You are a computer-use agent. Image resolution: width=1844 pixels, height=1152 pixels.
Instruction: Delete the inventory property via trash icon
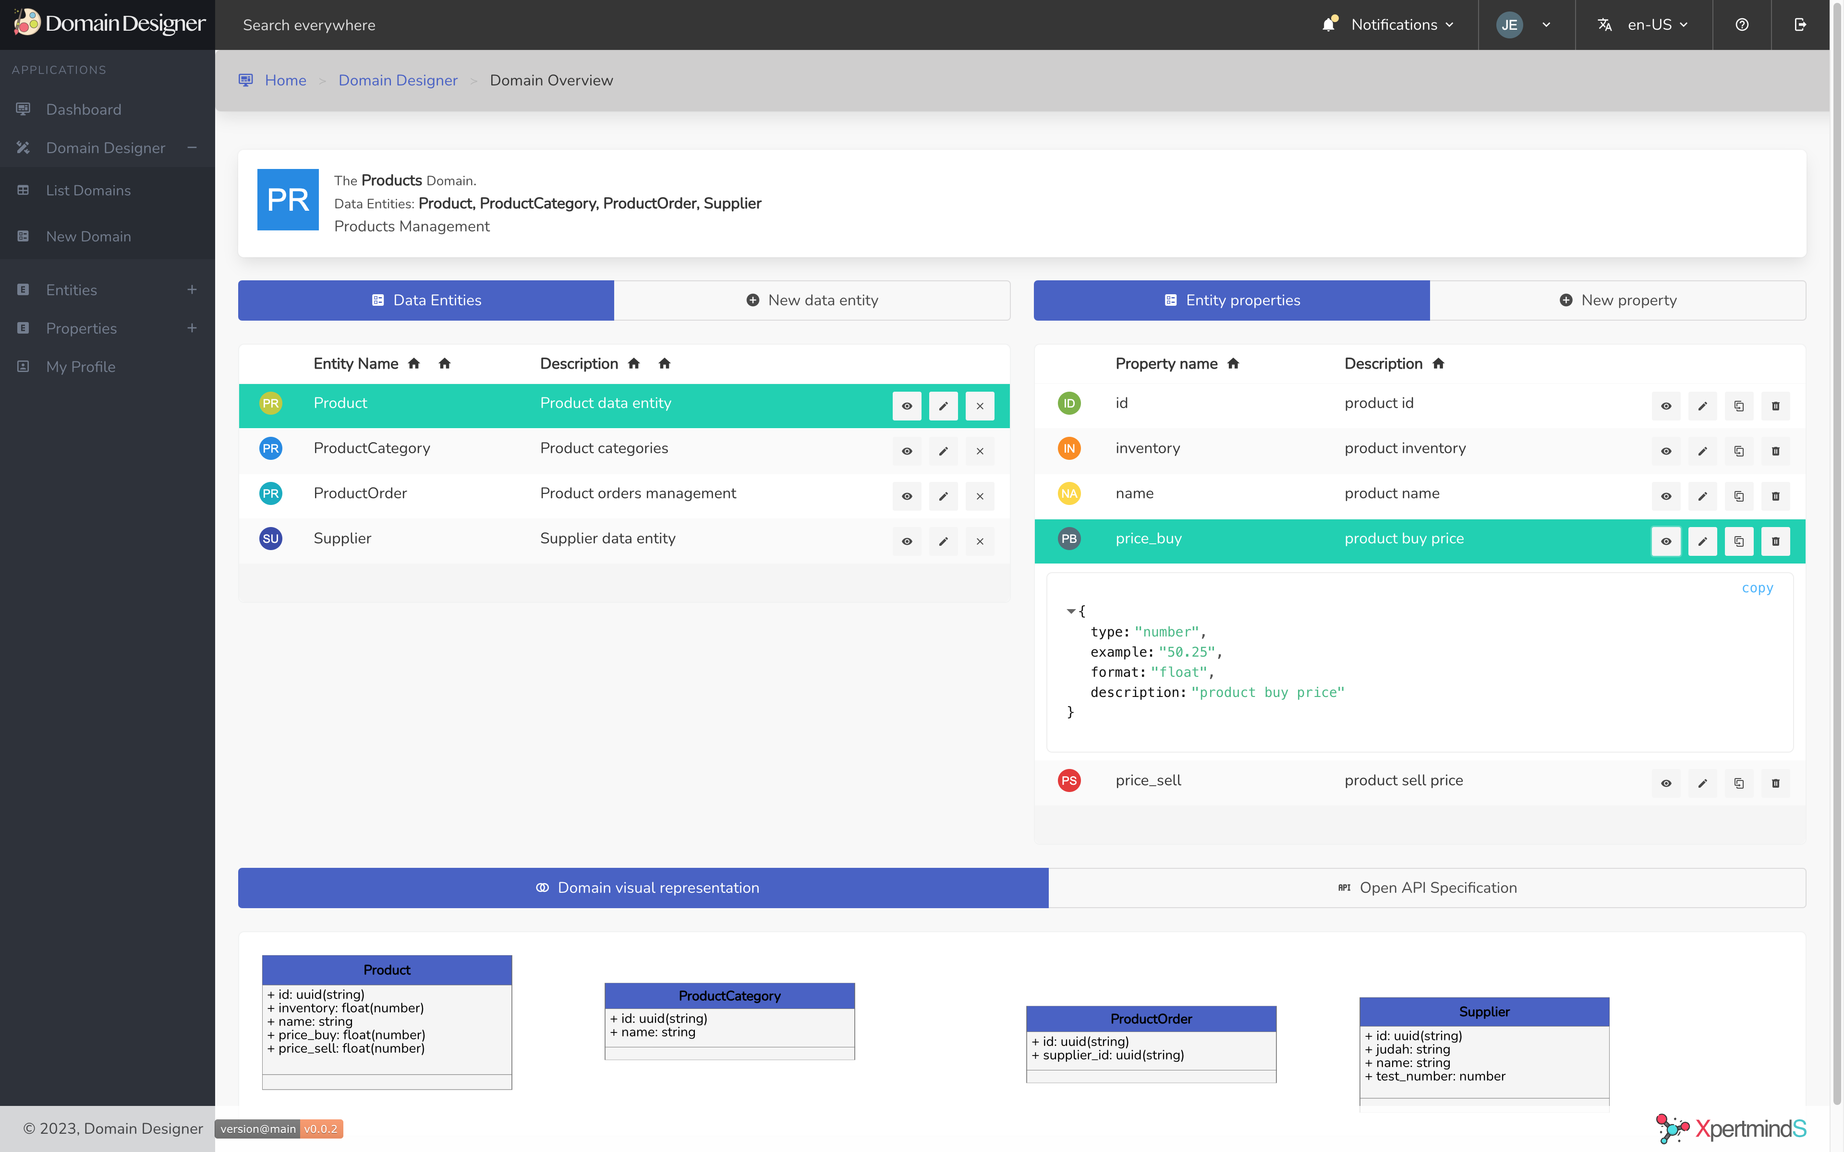[x=1775, y=451]
